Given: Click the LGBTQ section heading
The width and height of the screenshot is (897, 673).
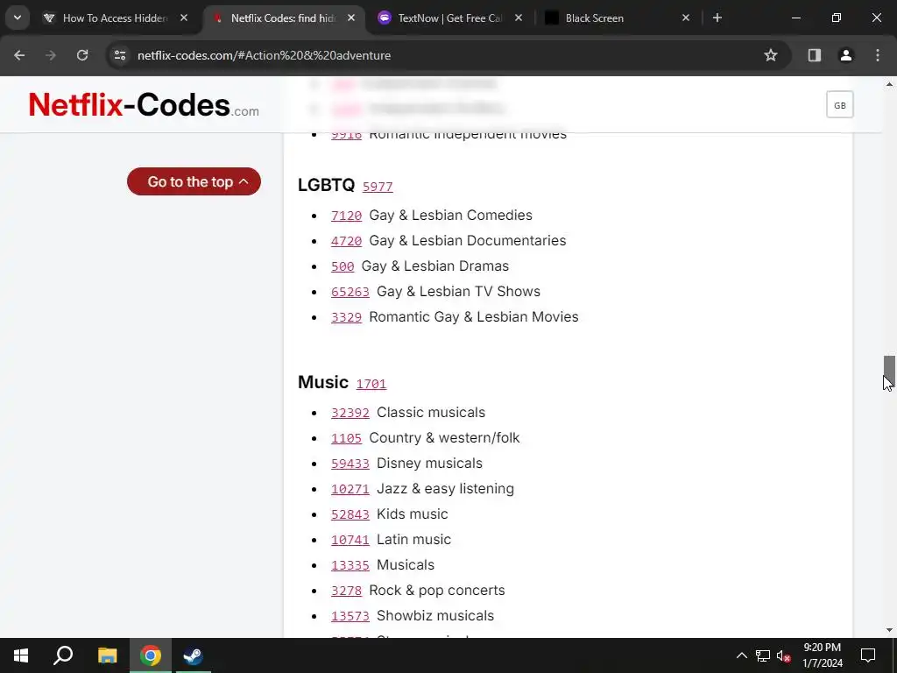Looking at the screenshot, I should (326, 185).
